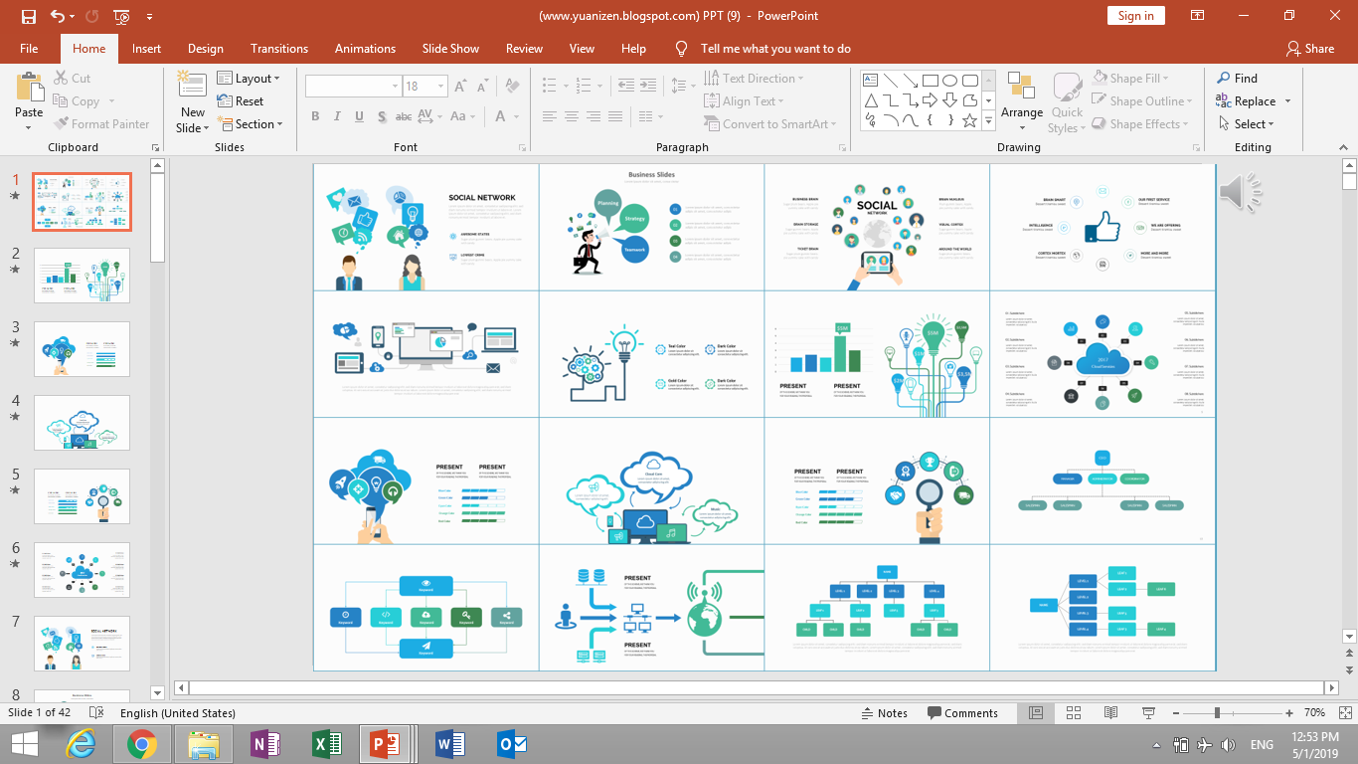Toggle align text right
1358x764 pixels.
tap(594, 116)
